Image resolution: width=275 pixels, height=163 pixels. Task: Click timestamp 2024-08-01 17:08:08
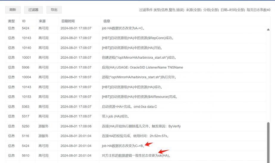point(76,126)
